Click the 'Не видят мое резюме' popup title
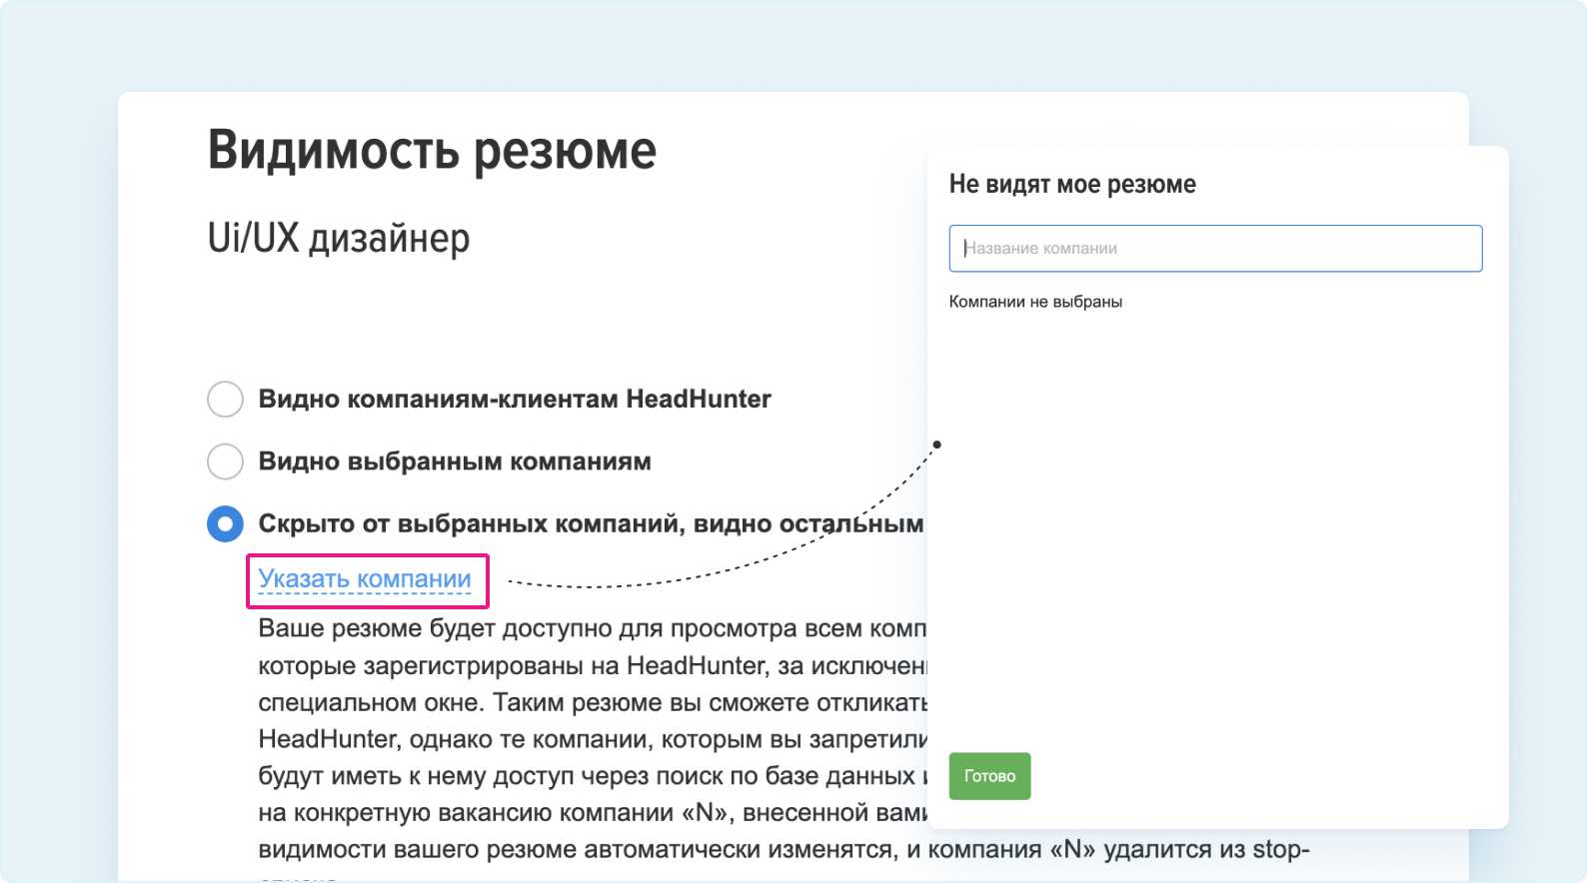The width and height of the screenshot is (1587, 883). pyautogui.click(x=1072, y=185)
